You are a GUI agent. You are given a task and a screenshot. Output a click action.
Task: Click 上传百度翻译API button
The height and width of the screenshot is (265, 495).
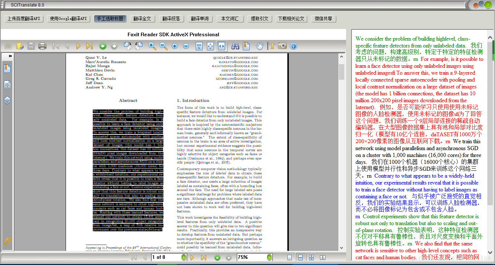click(x=24, y=18)
